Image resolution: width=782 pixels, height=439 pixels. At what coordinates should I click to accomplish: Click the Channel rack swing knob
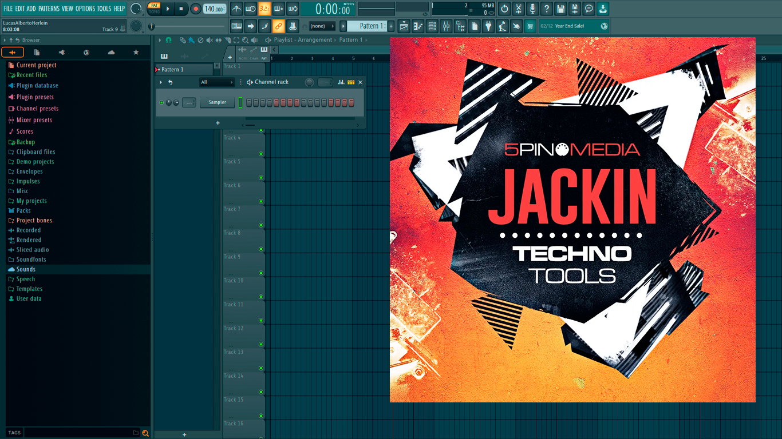click(309, 82)
